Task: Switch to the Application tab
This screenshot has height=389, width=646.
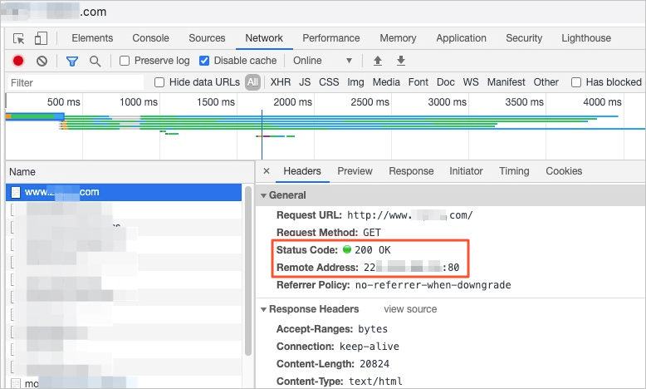Action: pos(461,38)
